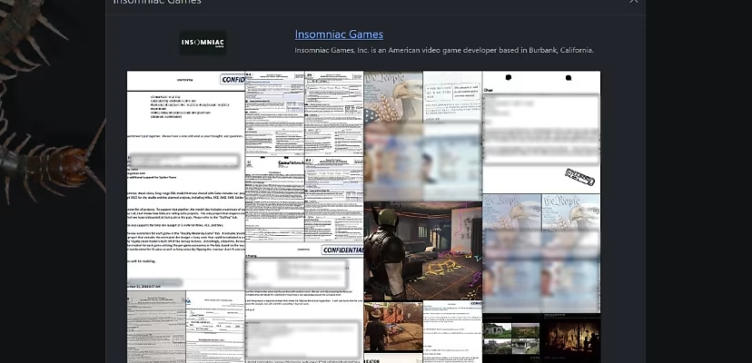Select the black stamp on chat message
Image resolution: width=752 pixels, height=363 pixels.
pos(579,176)
